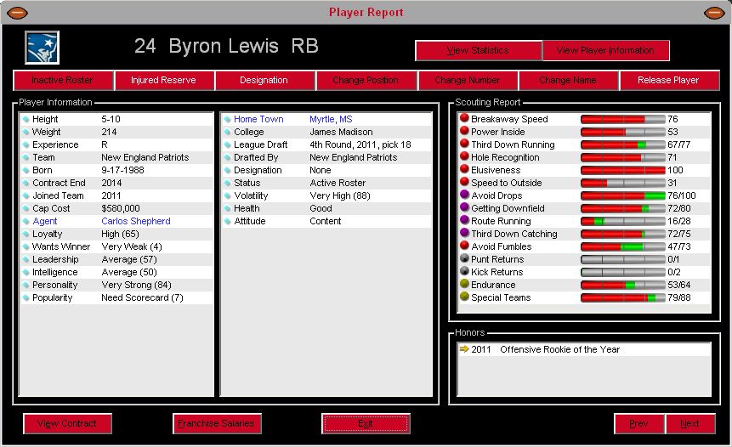Go to the Next player

[x=689, y=423]
